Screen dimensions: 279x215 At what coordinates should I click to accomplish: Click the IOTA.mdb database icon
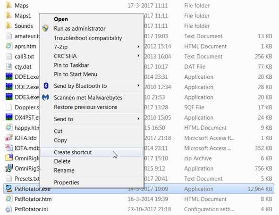click(9, 148)
